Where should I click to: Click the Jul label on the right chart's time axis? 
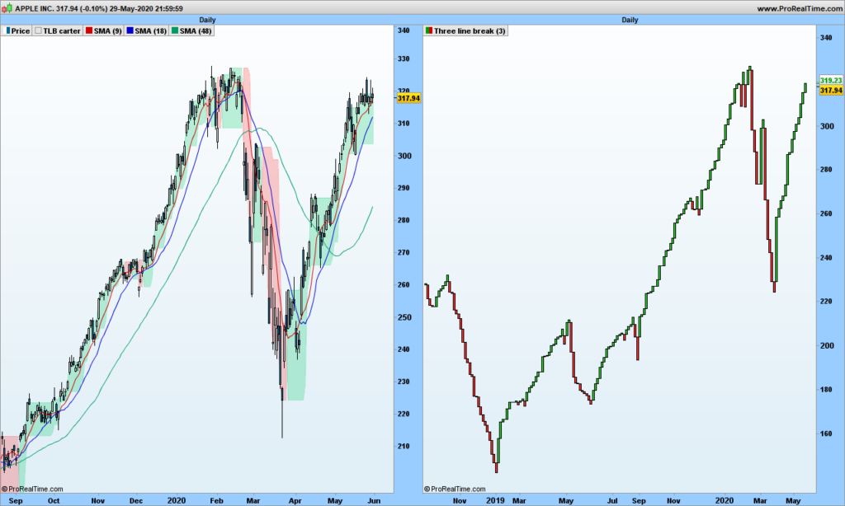coord(612,500)
